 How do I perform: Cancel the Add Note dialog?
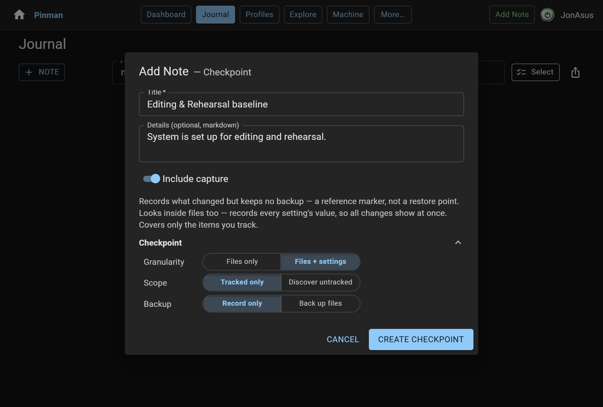[x=343, y=339]
